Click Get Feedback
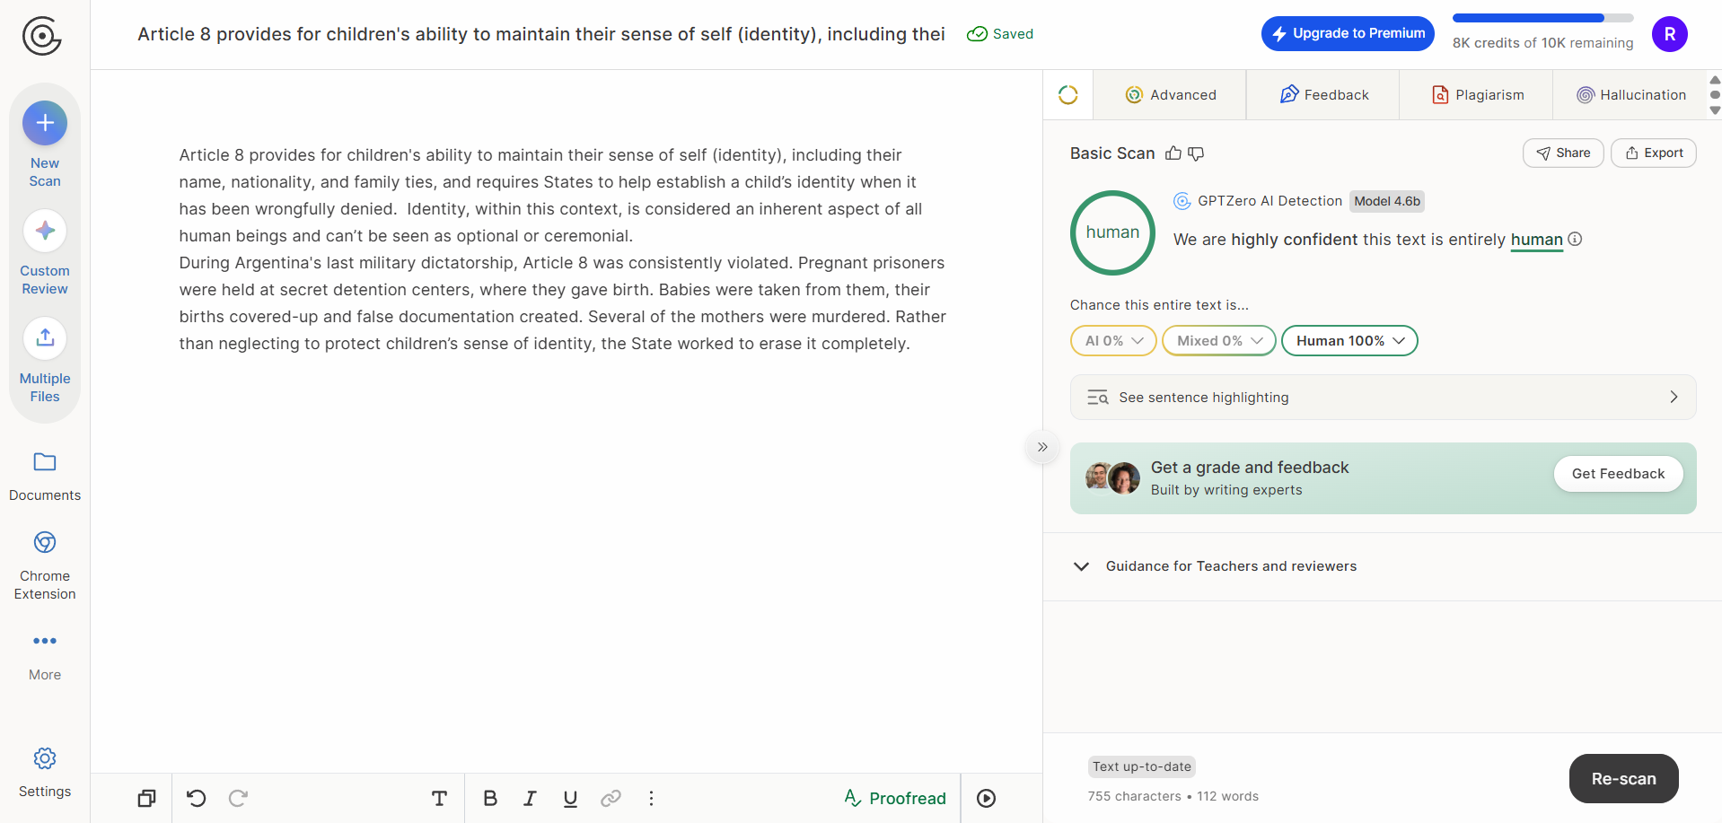This screenshot has height=823, width=1722. pos(1618,474)
